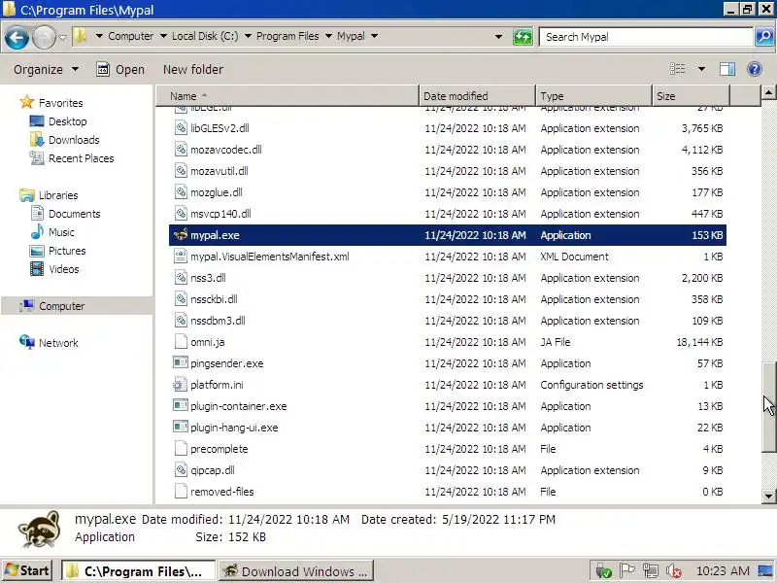Sort by the Date modified column header

click(477, 95)
